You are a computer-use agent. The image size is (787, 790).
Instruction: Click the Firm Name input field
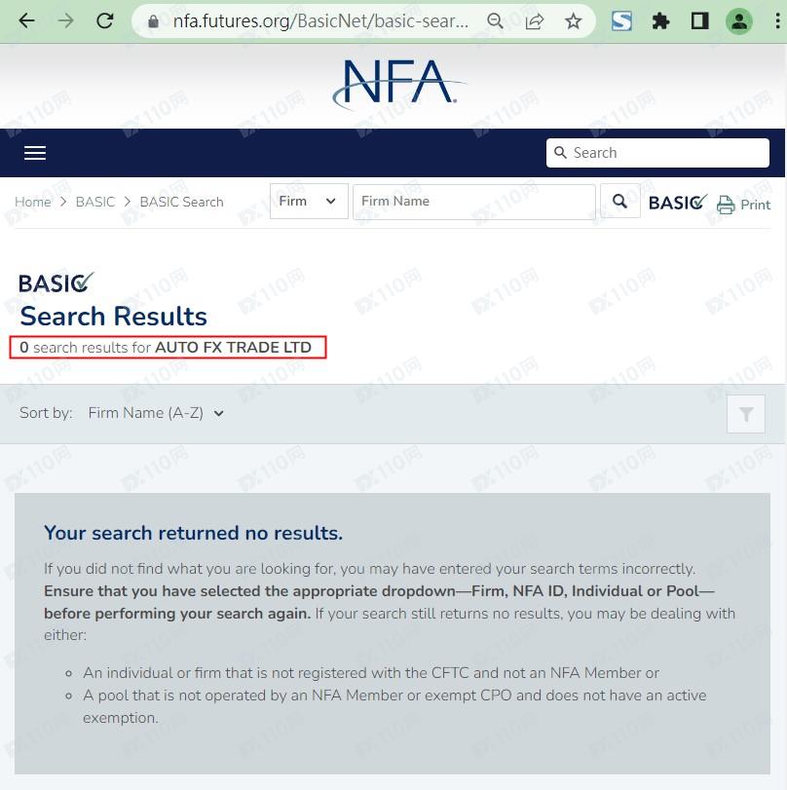click(x=473, y=202)
